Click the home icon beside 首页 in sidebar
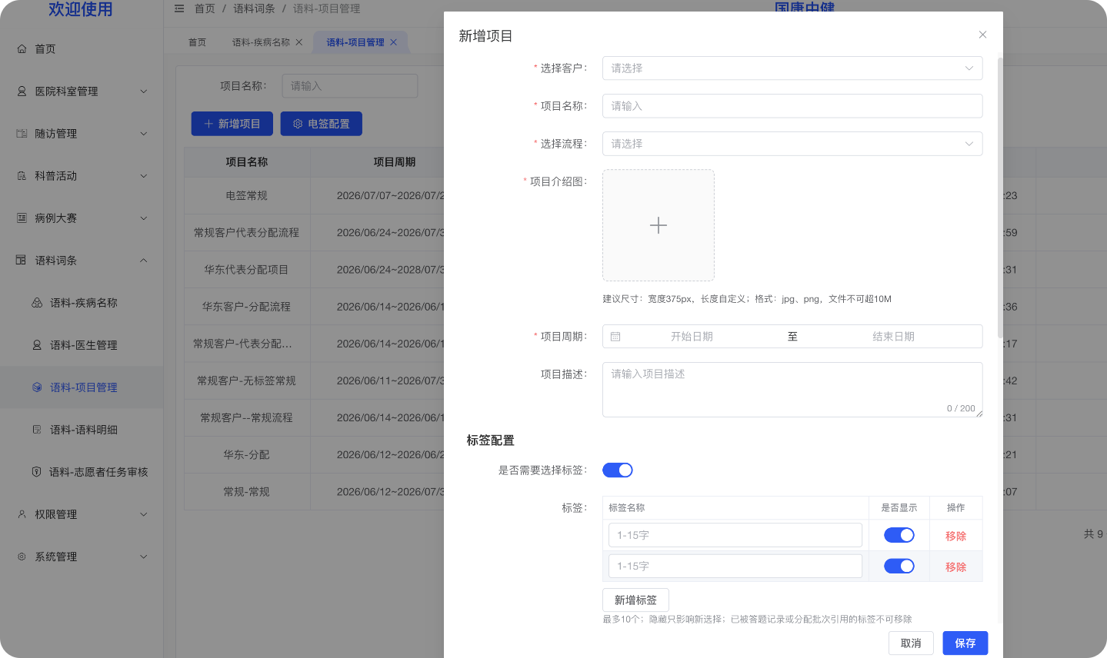 pos(22,48)
